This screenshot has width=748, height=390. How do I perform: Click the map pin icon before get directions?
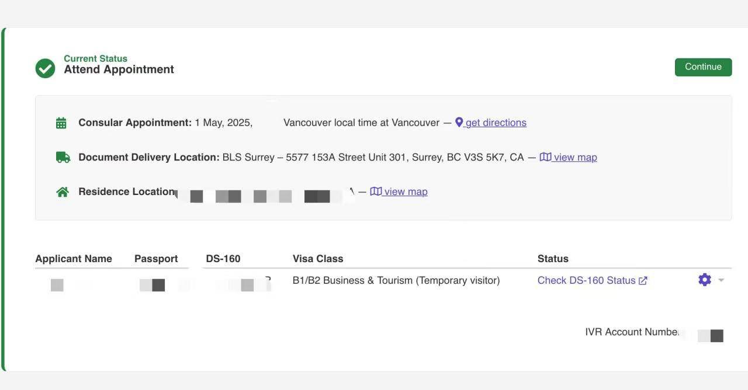click(x=459, y=123)
